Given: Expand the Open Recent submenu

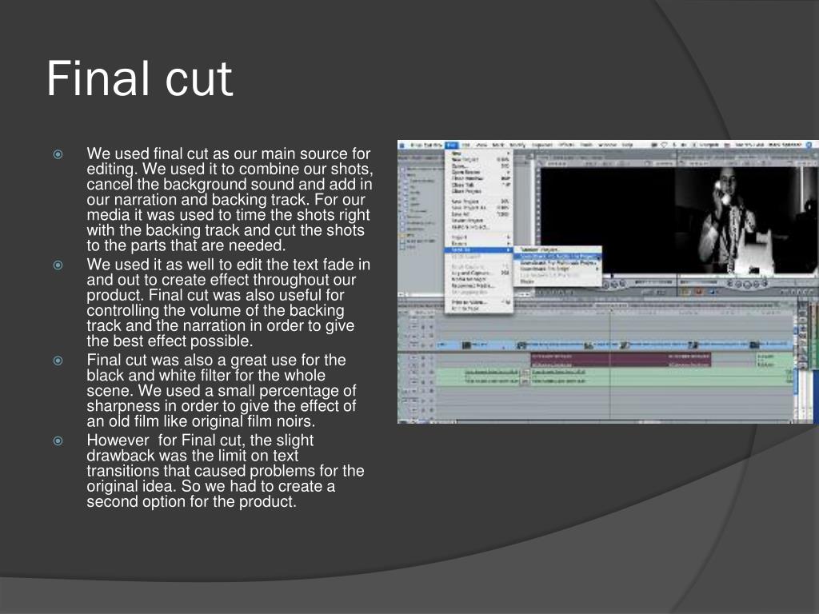Looking at the screenshot, I should click(x=478, y=172).
